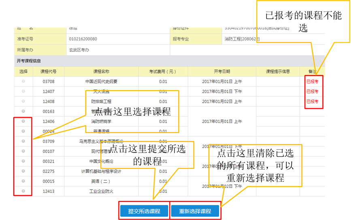Screen dimensions: 351x220
Task: Choose course 02275 计算机基础与程序设计 radio
Action: pos(23,171)
